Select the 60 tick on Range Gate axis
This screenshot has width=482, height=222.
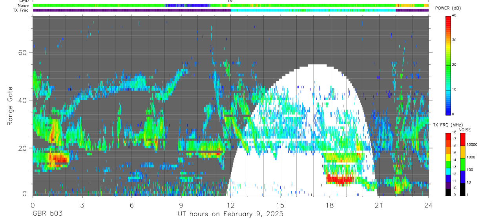pyautogui.click(x=22, y=52)
